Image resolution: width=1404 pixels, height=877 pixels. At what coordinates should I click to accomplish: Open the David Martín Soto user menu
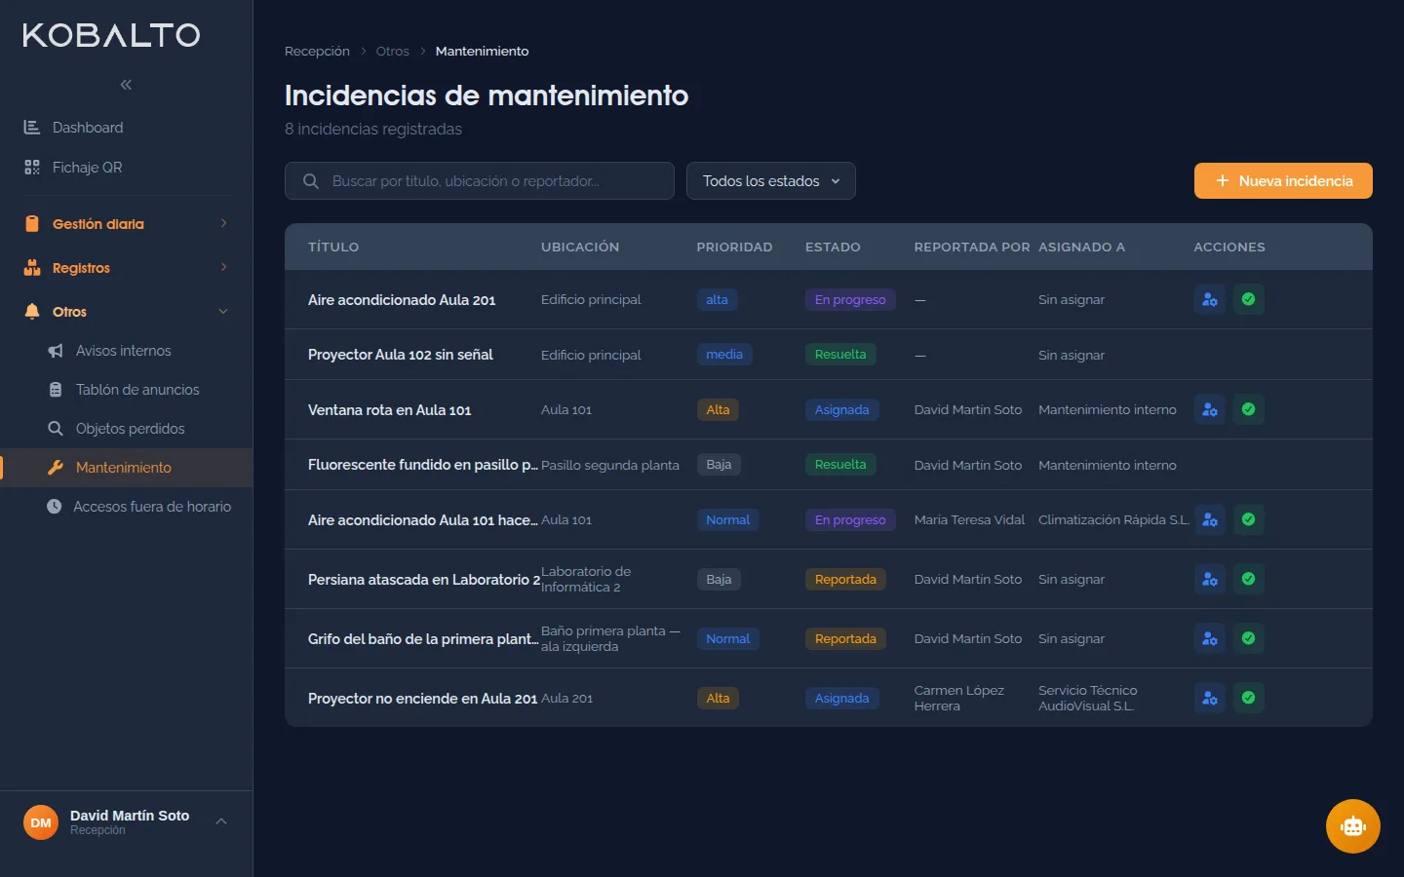pos(126,822)
